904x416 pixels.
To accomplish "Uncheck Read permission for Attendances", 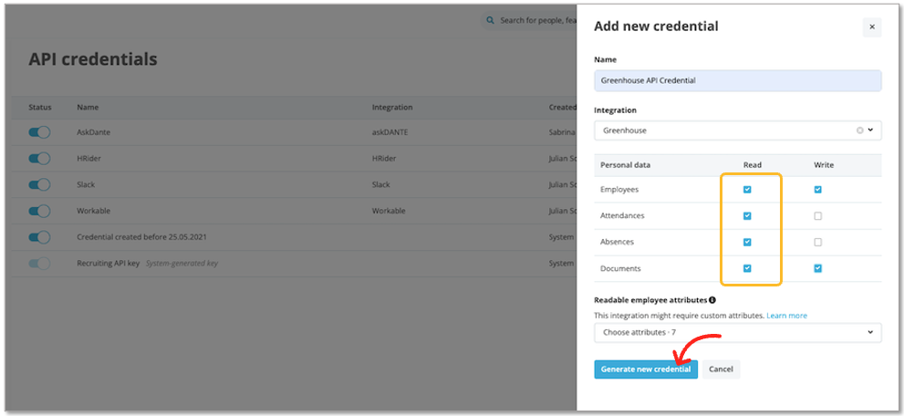I will (747, 216).
